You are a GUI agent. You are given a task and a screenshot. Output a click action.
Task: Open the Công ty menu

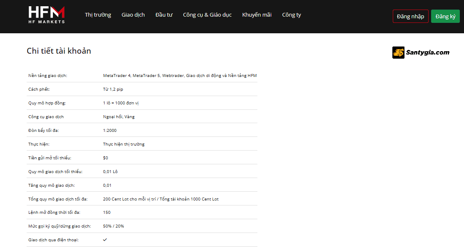(x=292, y=15)
